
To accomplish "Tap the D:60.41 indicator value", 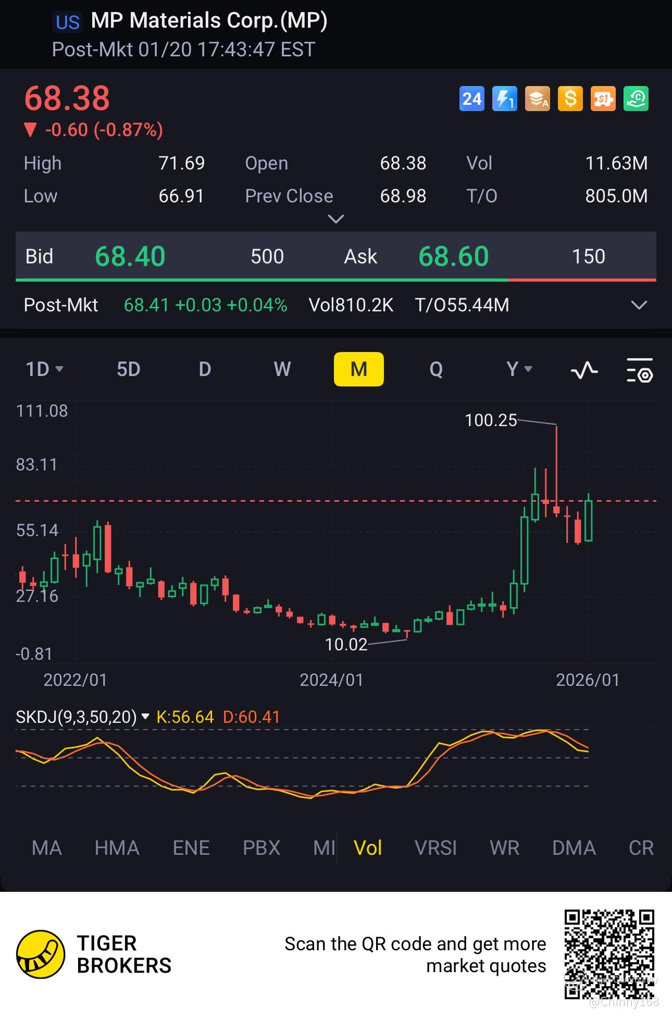I will click(252, 717).
